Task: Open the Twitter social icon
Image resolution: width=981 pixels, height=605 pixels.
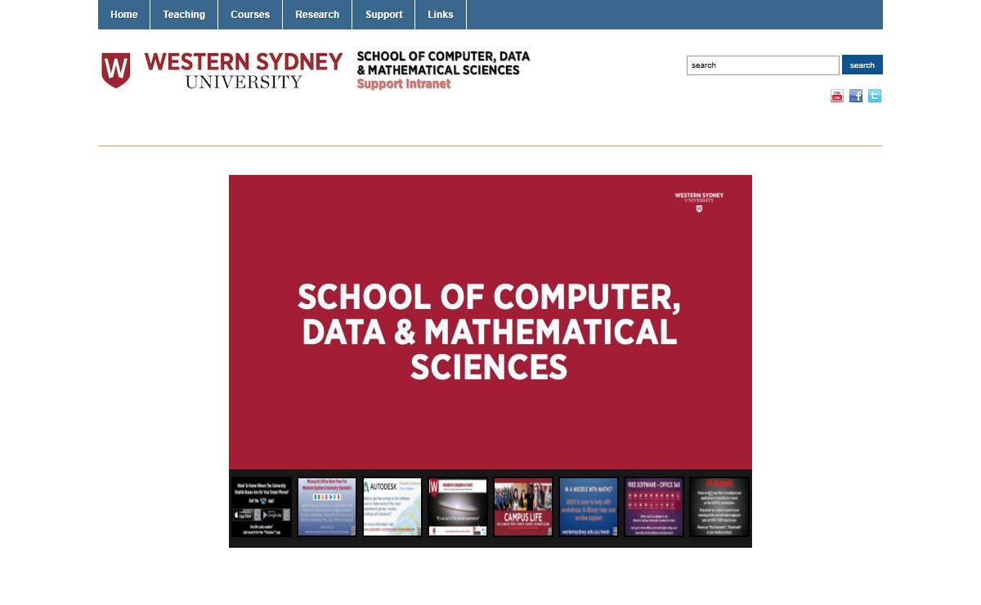Action: pos(875,96)
